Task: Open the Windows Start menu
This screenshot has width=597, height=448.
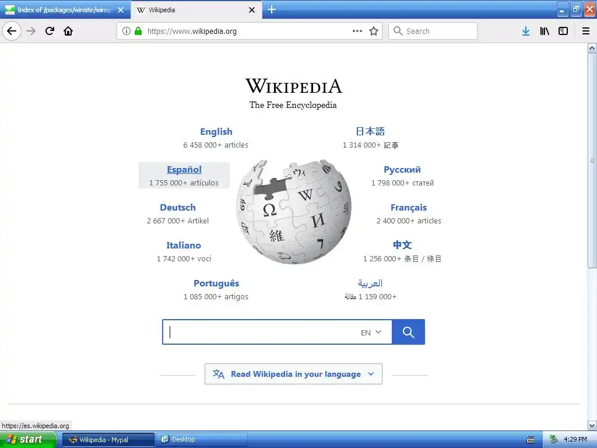Action: (x=27, y=440)
